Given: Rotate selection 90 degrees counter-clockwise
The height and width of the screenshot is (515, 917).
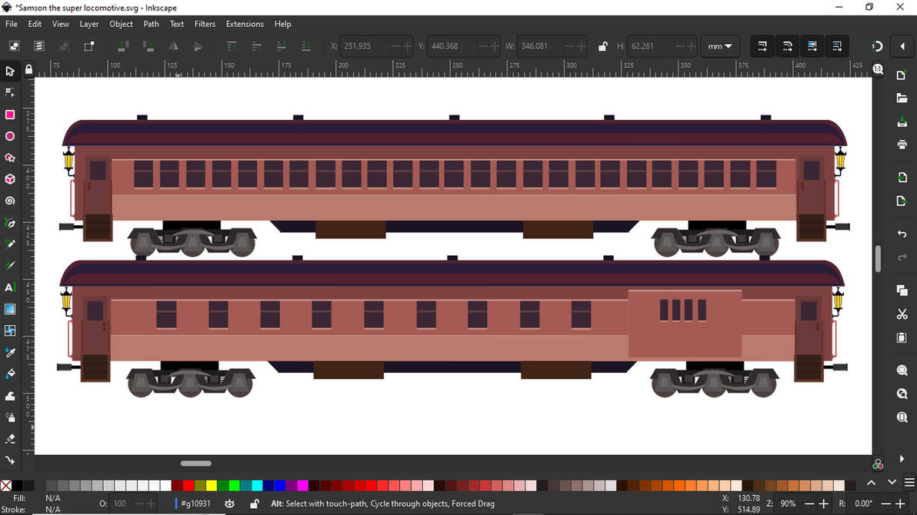Looking at the screenshot, I should (x=123, y=46).
